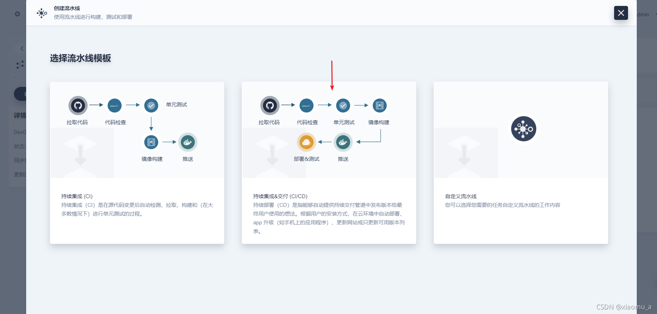657x314 pixels.
Task: Select the 自定义流水线 template title
Action: coord(461,196)
